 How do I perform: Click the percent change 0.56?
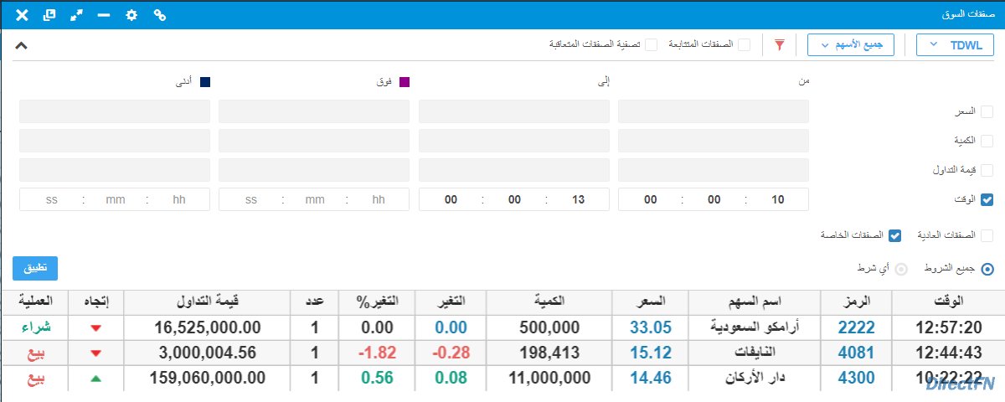click(x=379, y=378)
